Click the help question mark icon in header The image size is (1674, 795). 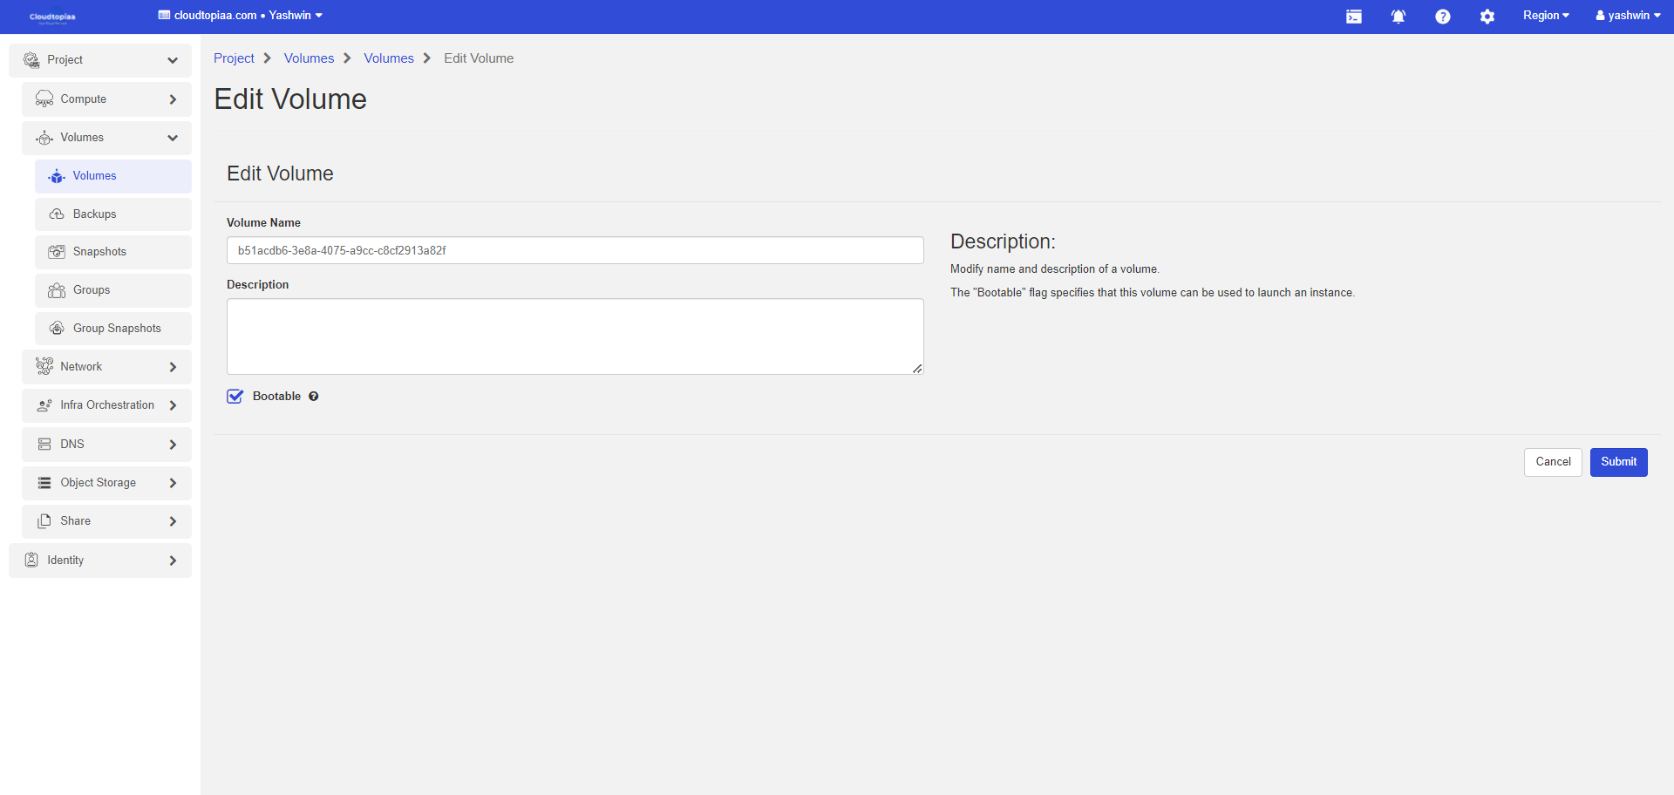(1442, 17)
